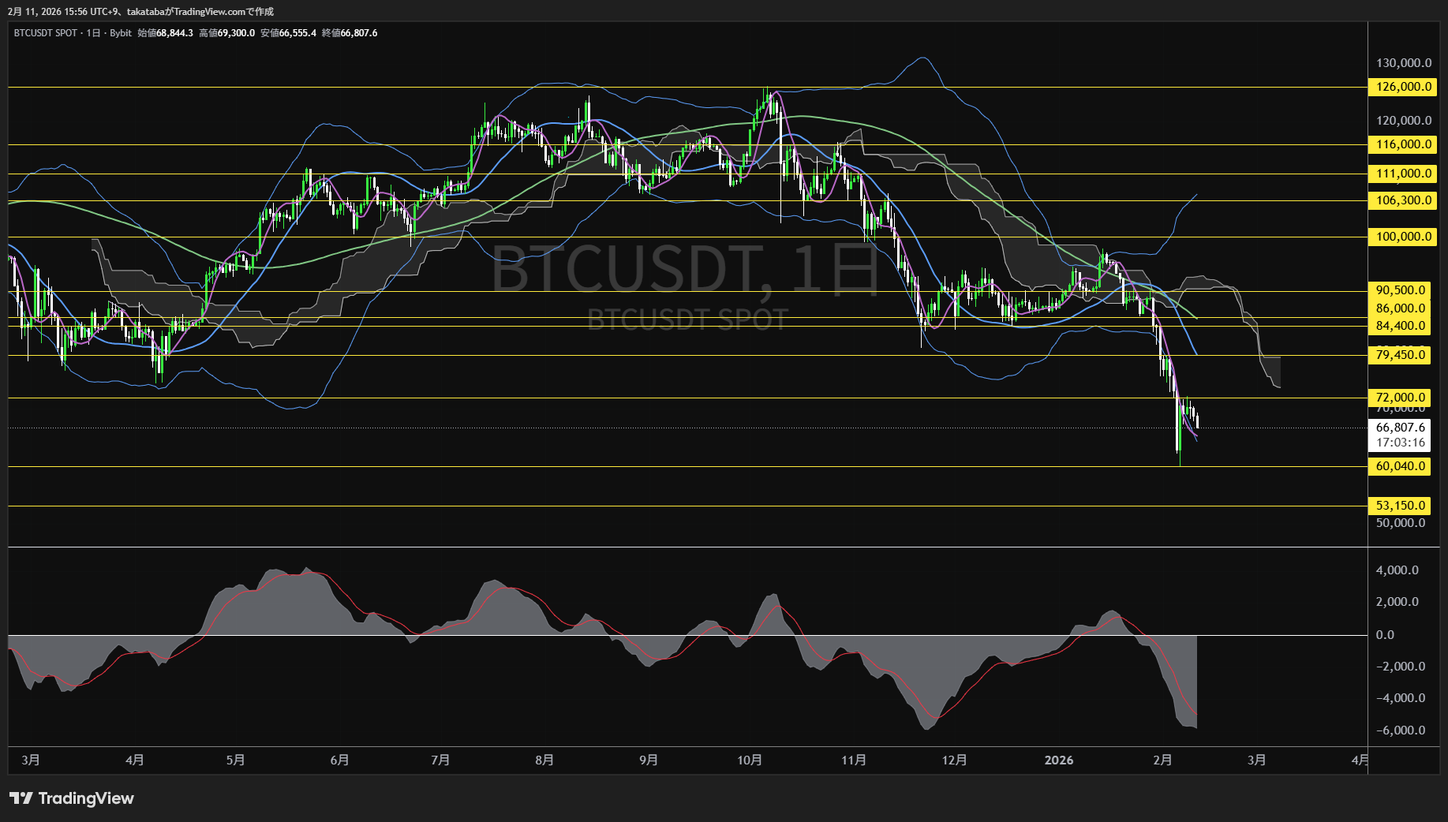
Task: Toggle the 79,450.0 yellow level line
Action: coord(1399,356)
